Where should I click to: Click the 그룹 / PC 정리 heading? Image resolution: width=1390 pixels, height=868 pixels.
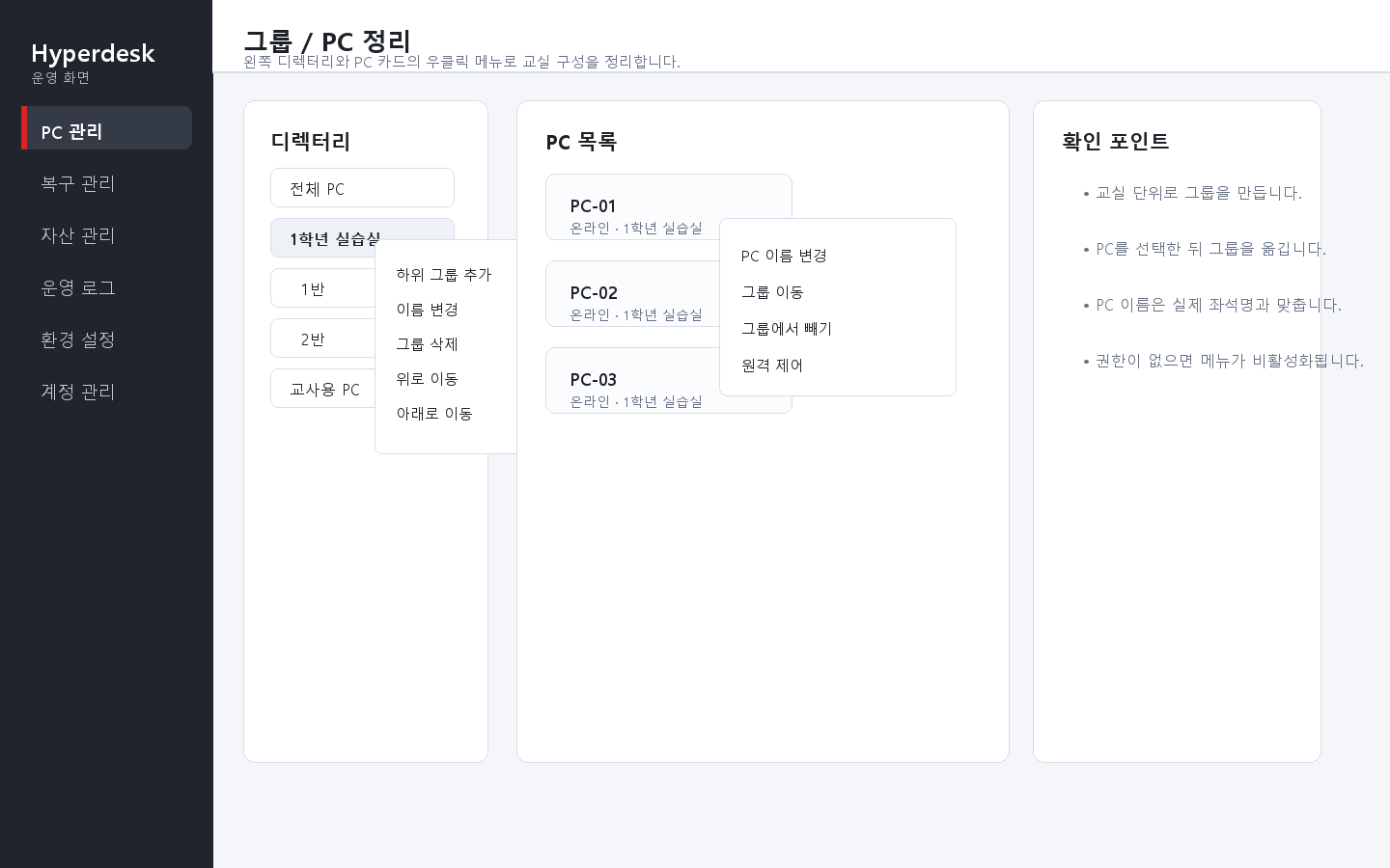[x=327, y=41]
